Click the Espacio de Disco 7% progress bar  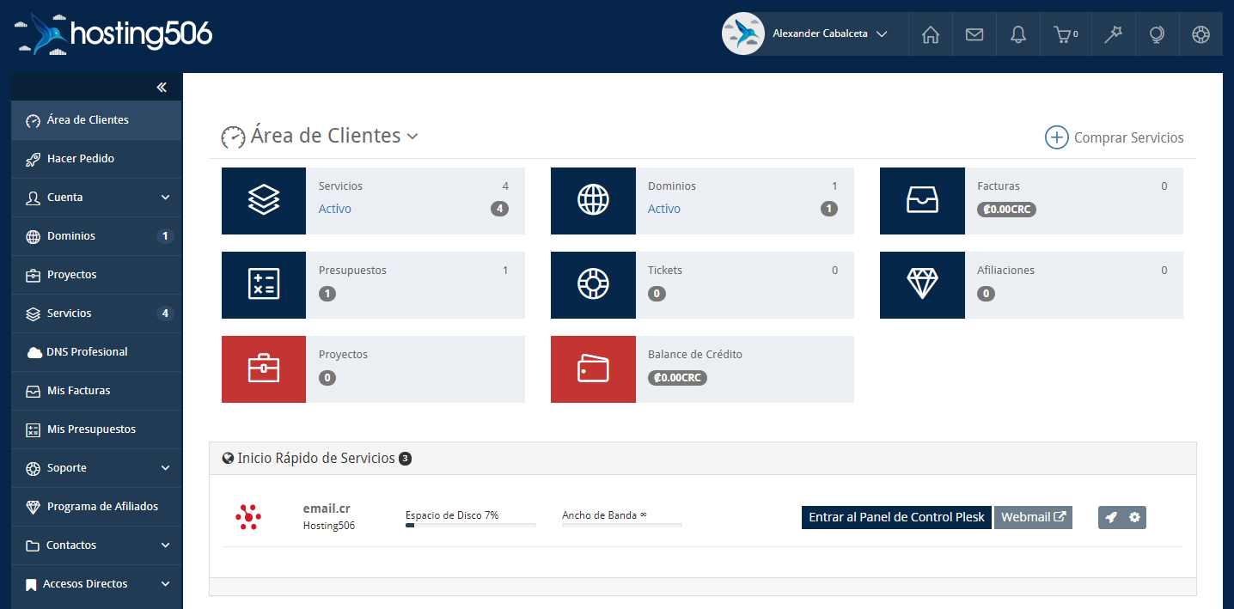pos(470,524)
